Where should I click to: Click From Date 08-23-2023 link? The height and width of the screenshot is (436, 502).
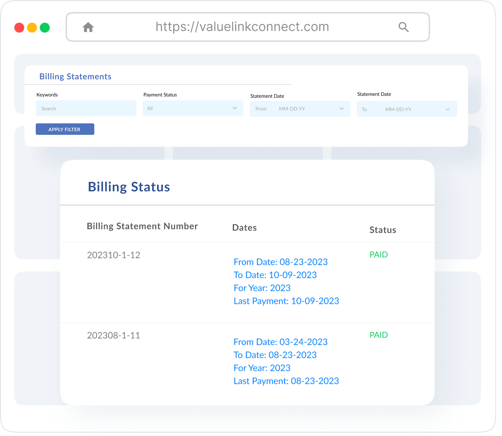pyautogui.click(x=281, y=262)
